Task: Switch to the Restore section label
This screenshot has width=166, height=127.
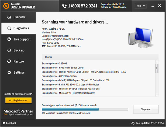Action: click(x=19, y=61)
